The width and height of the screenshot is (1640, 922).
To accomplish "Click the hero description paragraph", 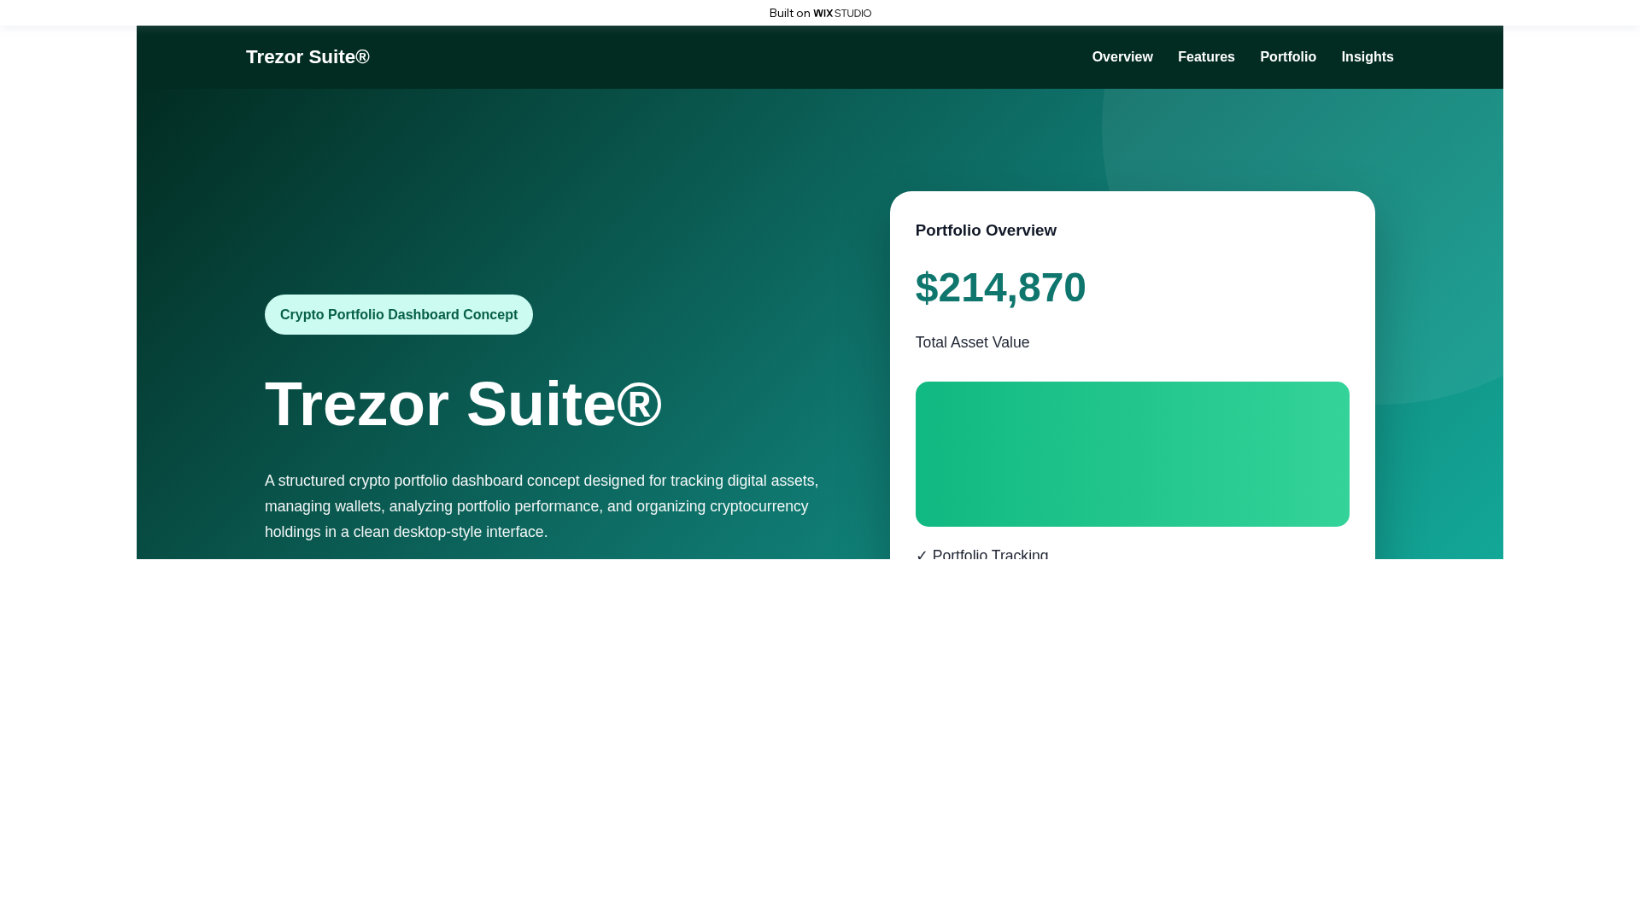I will [x=542, y=506].
